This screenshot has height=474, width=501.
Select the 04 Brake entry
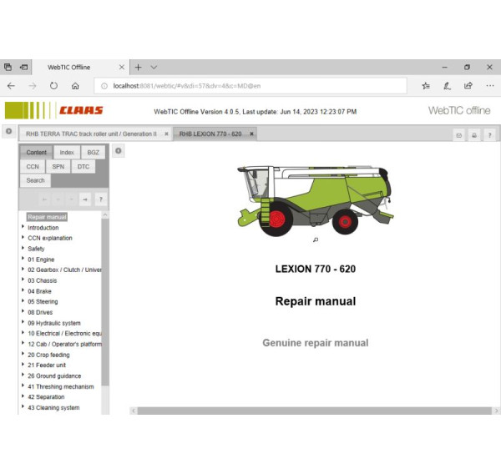click(39, 291)
